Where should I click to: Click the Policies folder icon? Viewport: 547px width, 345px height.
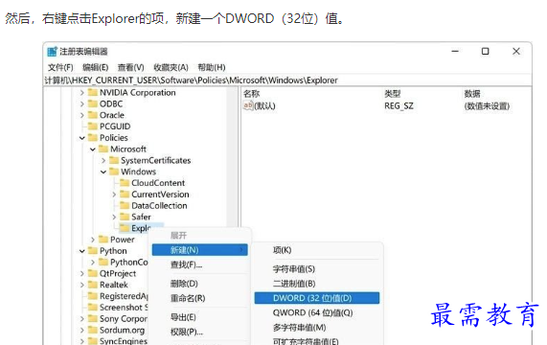[93, 137]
